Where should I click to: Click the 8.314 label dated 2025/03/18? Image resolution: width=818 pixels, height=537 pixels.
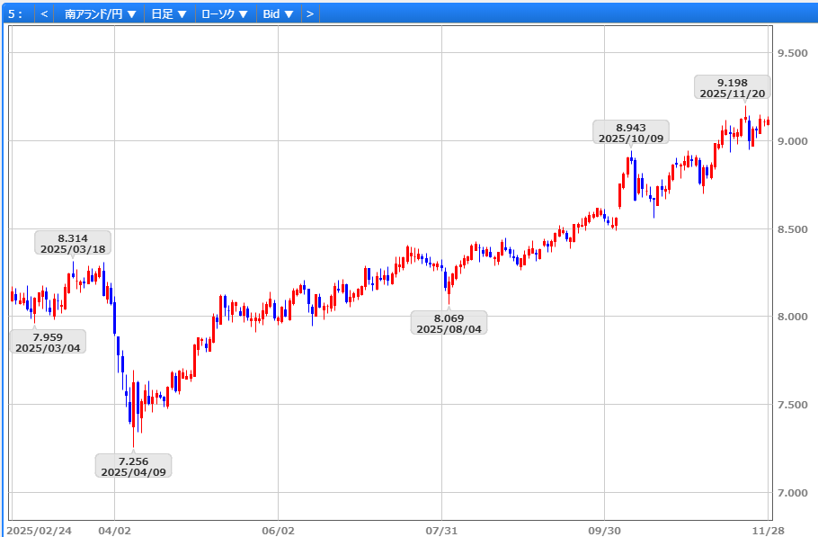coord(73,243)
